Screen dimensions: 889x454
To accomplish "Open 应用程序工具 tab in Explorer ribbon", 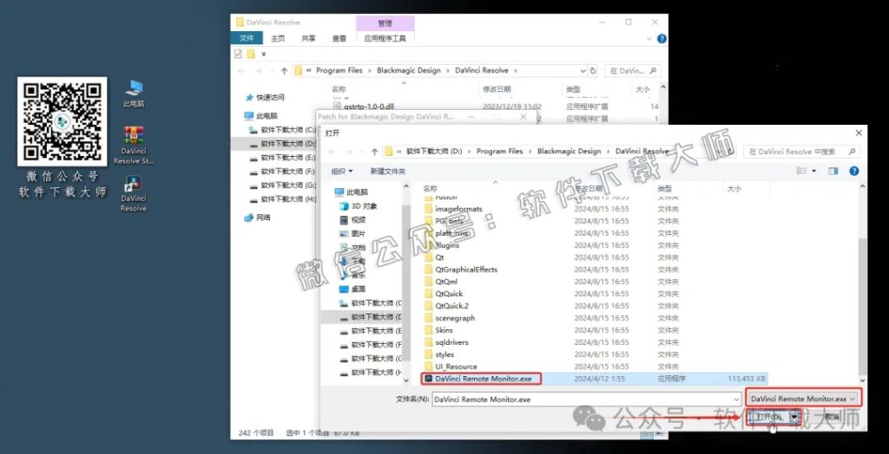I will [385, 38].
